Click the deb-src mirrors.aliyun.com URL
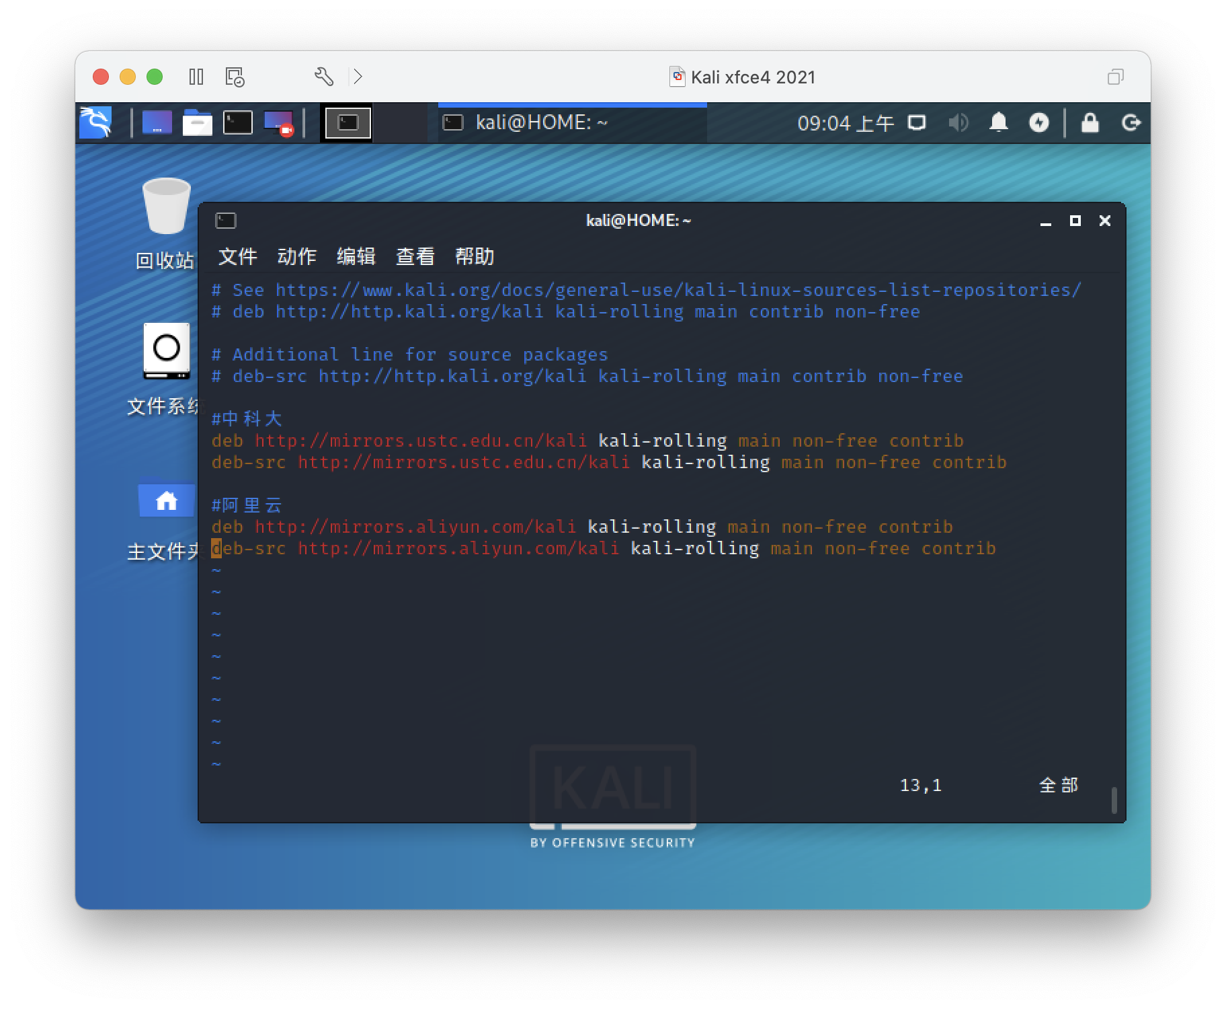The height and width of the screenshot is (1009, 1226). click(x=458, y=548)
